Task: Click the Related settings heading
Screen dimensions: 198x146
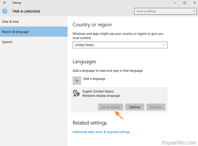Action: tap(90, 123)
